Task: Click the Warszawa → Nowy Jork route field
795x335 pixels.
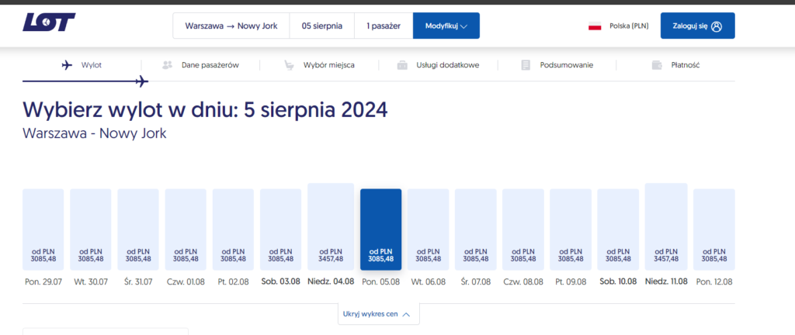Action: (231, 26)
